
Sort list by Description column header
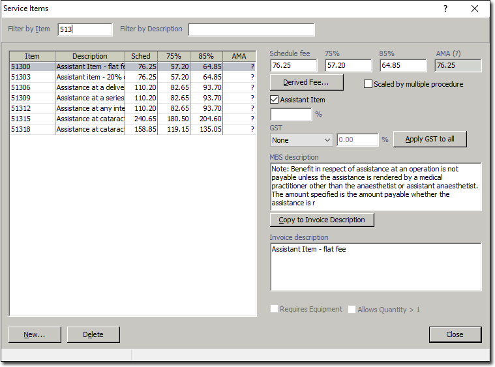pyautogui.click(x=89, y=56)
